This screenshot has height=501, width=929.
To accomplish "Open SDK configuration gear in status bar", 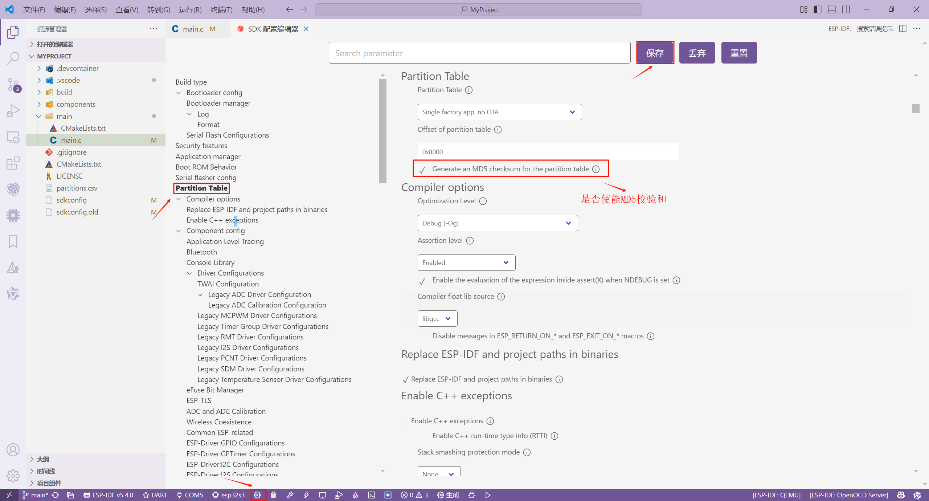I will [x=257, y=495].
